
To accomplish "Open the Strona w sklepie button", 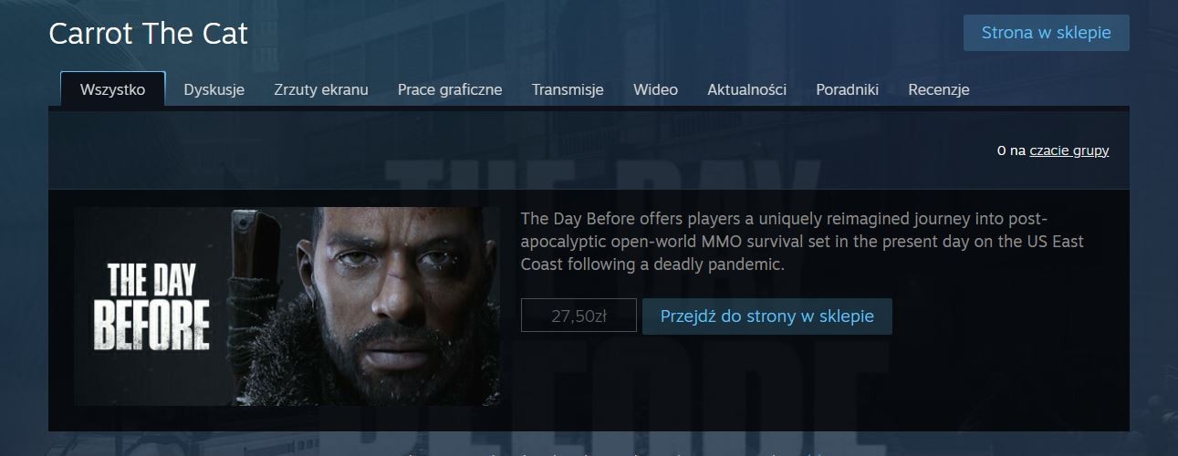I will pos(1046,33).
